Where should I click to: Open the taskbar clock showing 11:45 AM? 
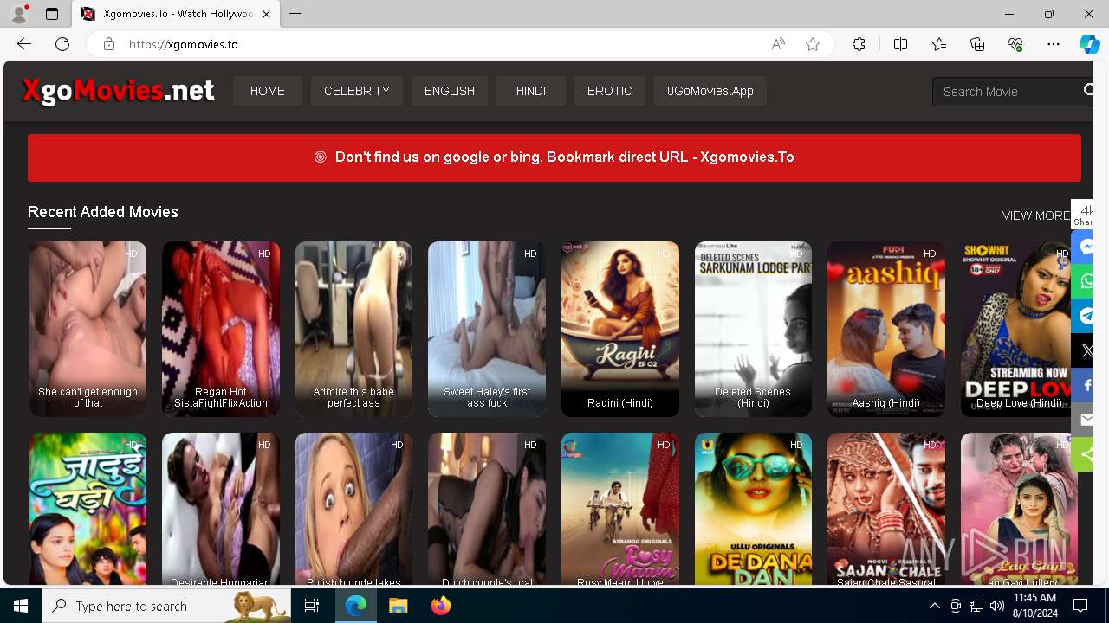1035,606
